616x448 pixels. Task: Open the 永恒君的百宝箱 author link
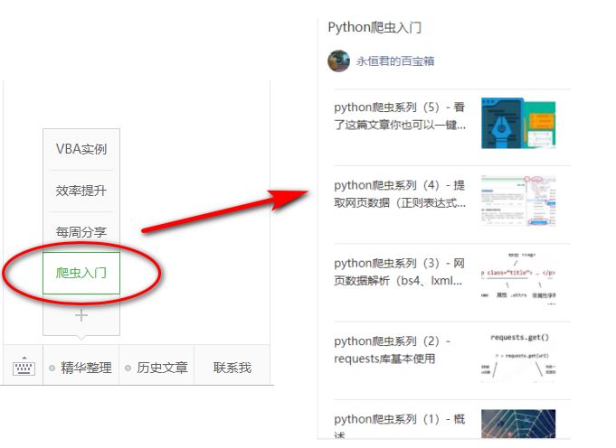pos(395,61)
